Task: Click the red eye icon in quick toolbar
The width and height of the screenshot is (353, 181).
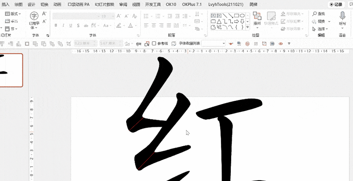Action: pos(281,44)
